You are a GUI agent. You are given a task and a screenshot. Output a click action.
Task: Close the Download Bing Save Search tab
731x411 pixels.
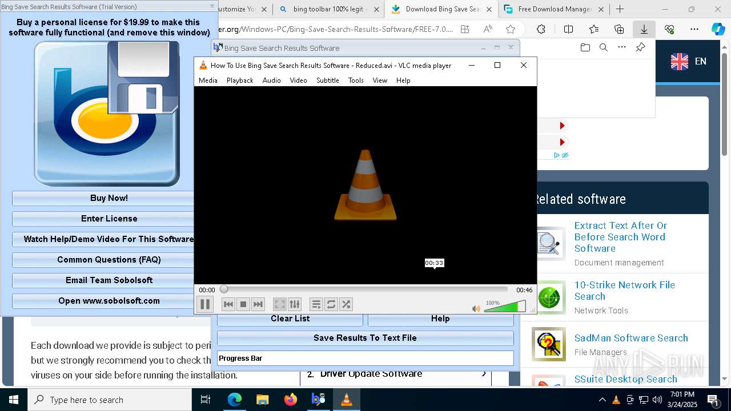click(489, 9)
